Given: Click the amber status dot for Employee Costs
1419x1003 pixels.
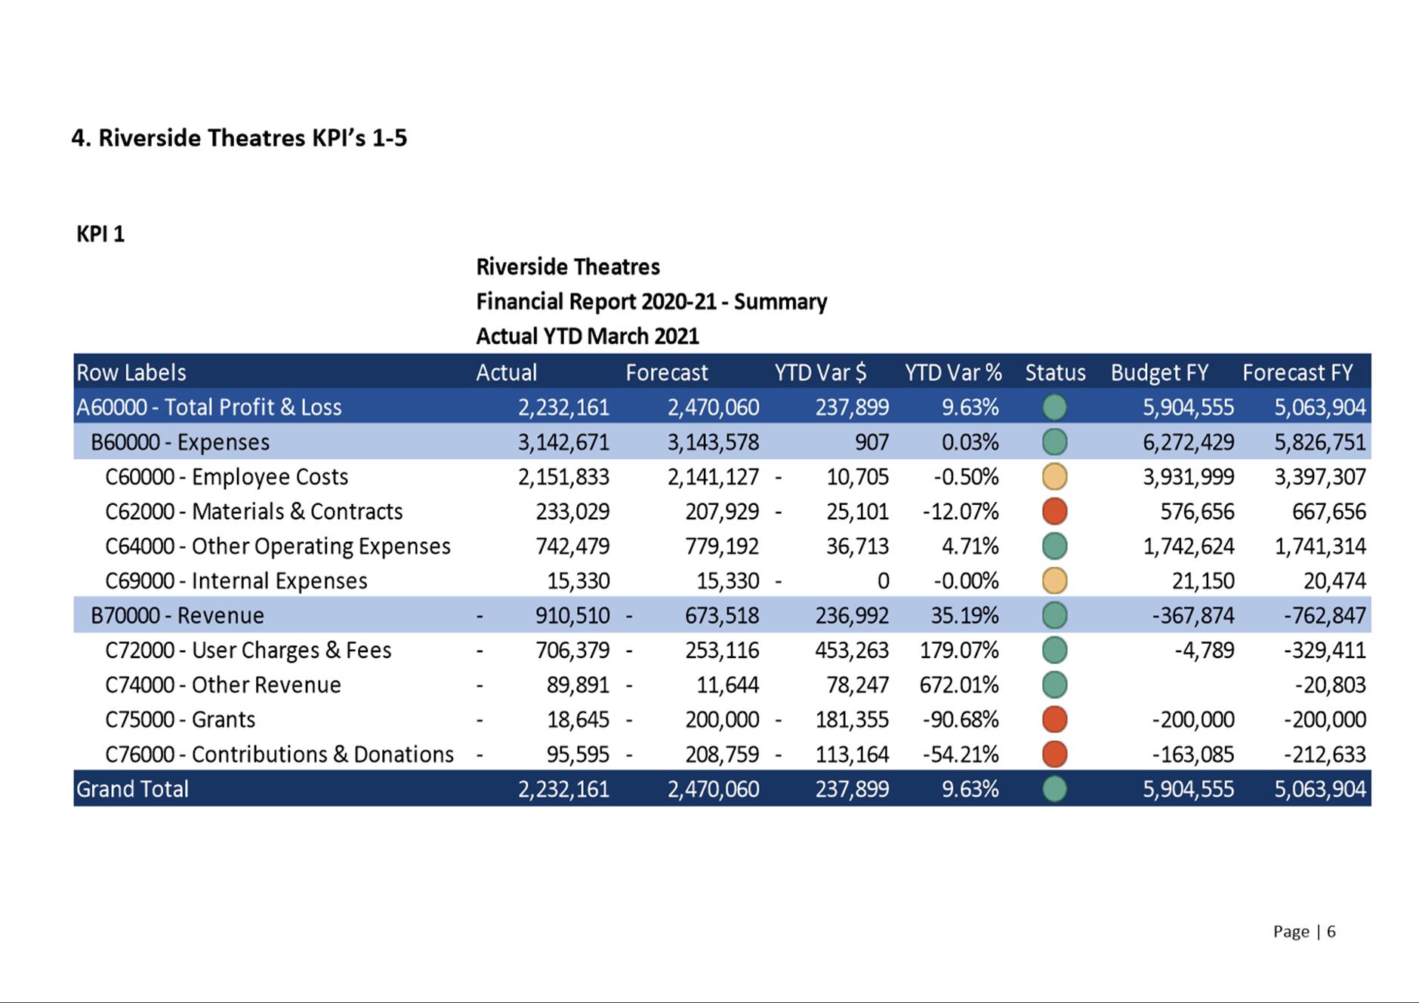Looking at the screenshot, I should (x=1054, y=477).
